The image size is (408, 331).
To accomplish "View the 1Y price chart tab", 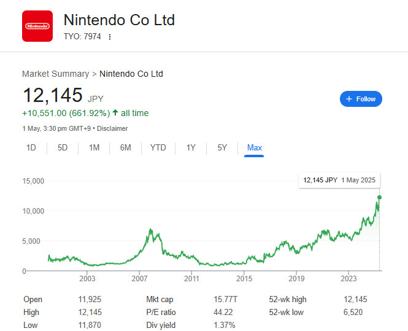I will click(191, 147).
